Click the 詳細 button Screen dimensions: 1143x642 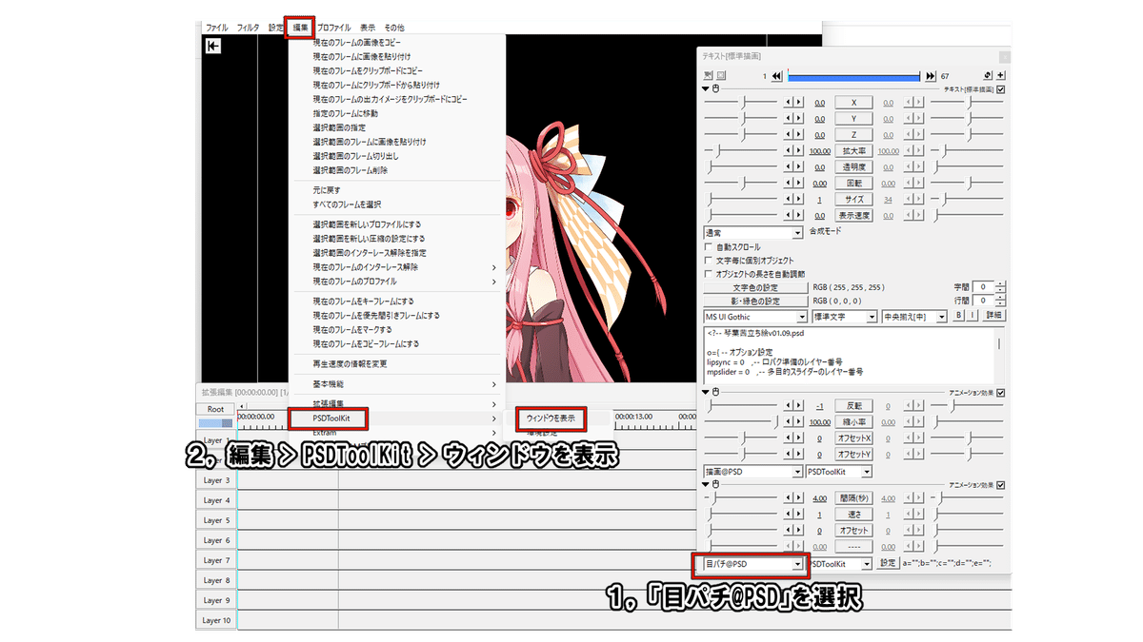994,316
